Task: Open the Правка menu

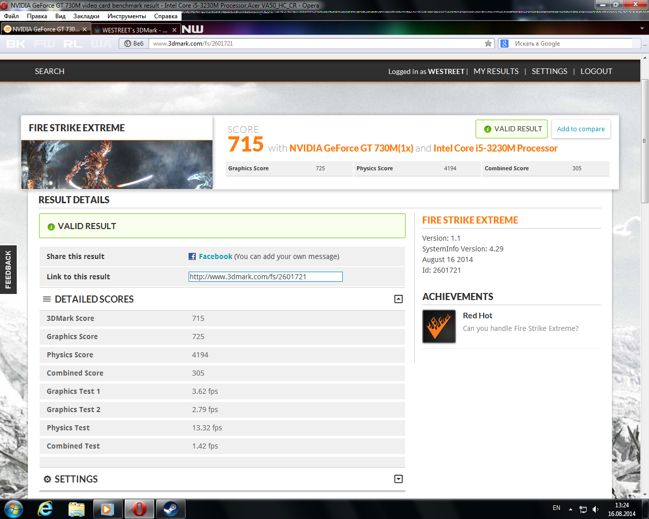Action: [37, 16]
